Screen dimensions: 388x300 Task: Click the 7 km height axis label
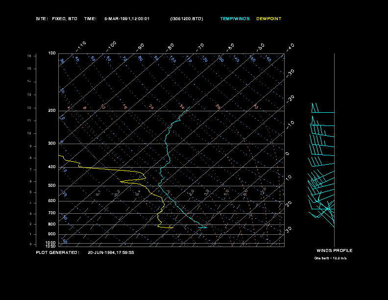(31, 170)
